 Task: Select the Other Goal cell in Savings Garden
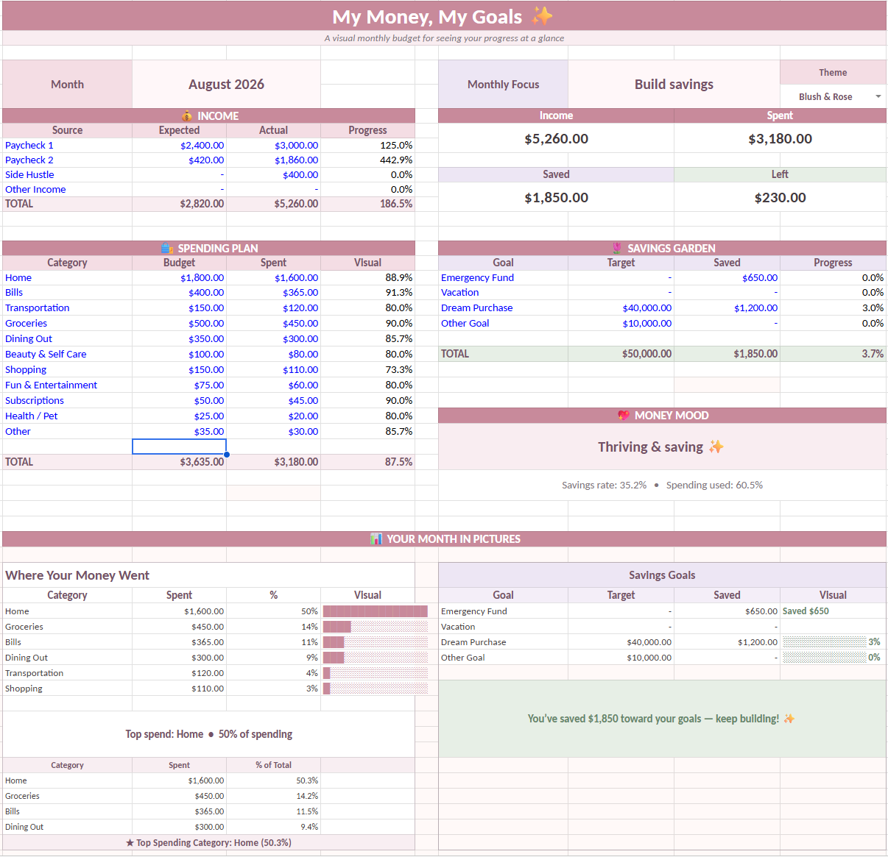503,323
